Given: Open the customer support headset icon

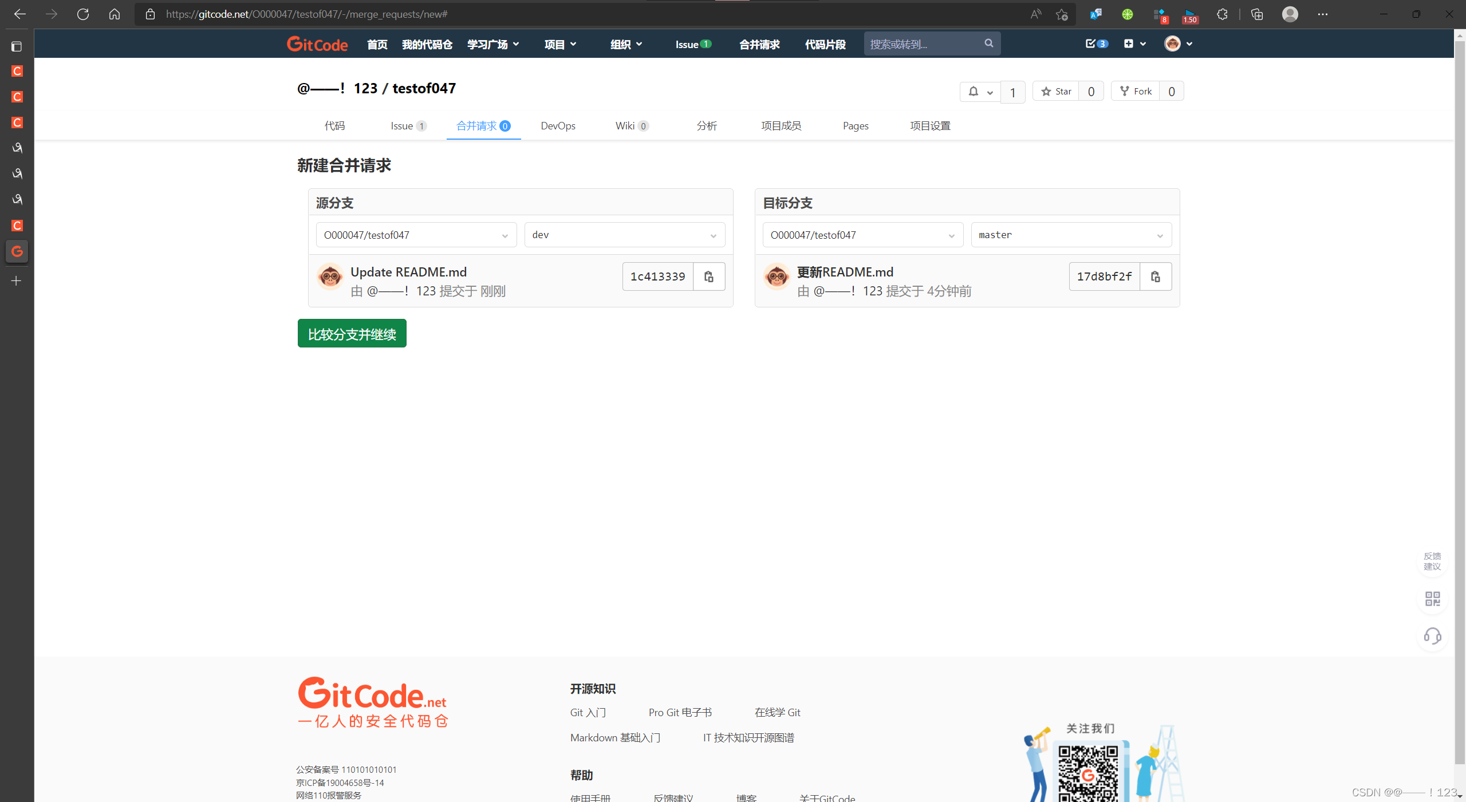Looking at the screenshot, I should tap(1432, 637).
